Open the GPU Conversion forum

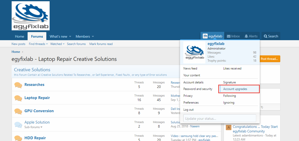click(39, 111)
